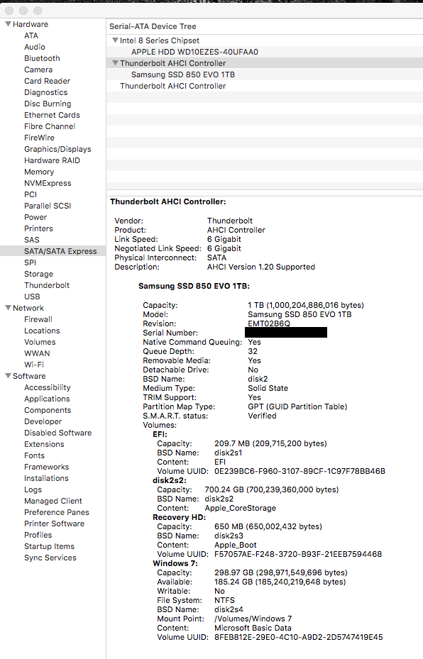
Task: Select Storage in sidebar
Action: click(39, 274)
